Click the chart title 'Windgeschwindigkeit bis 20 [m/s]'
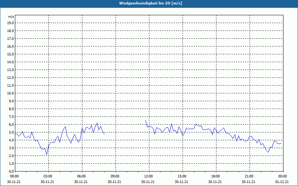This screenshot has width=298, height=186. click(x=151, y=3)
